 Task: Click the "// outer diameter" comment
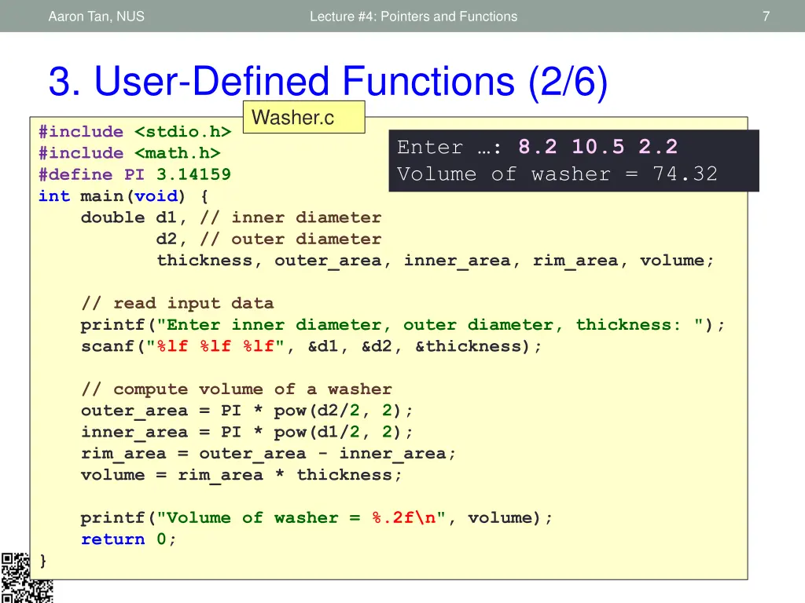(290, 239)
